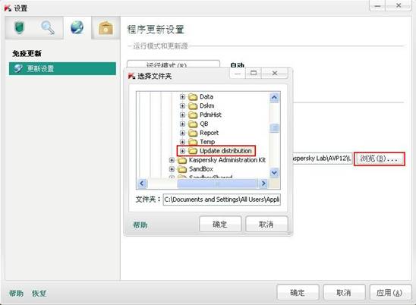Click the Kaspersky logo in 设置 title bar
416x305 pixels.
(x=8, y=8)
